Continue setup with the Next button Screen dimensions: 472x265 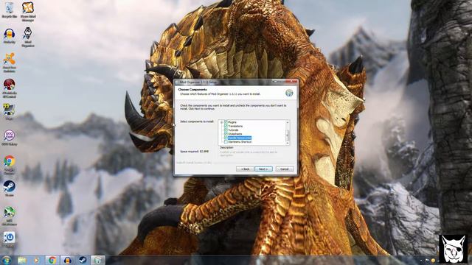(x=263, y=169)
